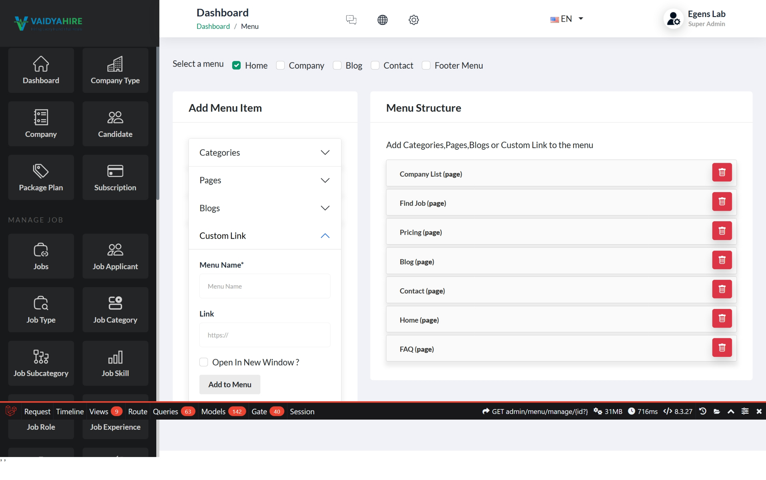766x480 pixels.
Task: Focus the Menu Name input field
Action: click(265, 286)
